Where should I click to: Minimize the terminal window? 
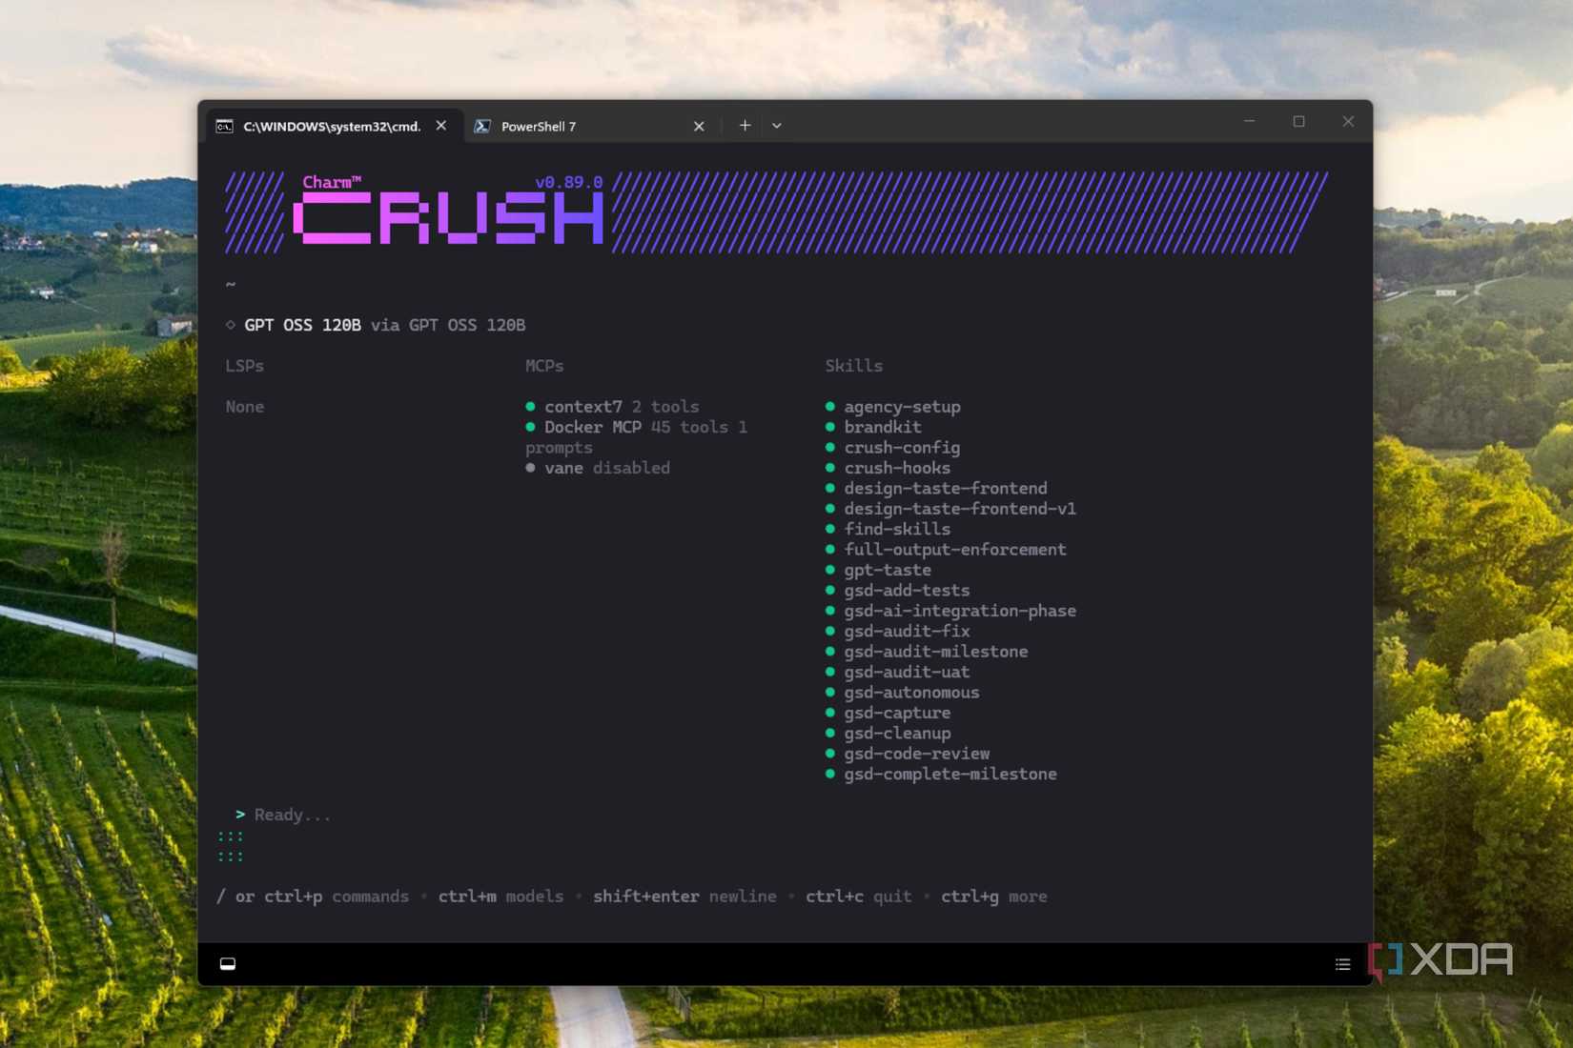pyautogui.click(x=1249, y=122)
